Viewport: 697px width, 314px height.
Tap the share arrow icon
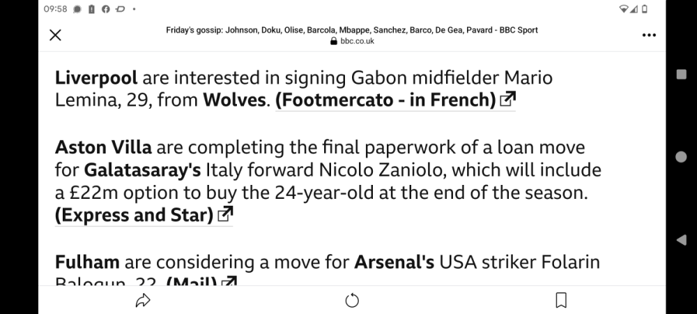click(143, 301)
